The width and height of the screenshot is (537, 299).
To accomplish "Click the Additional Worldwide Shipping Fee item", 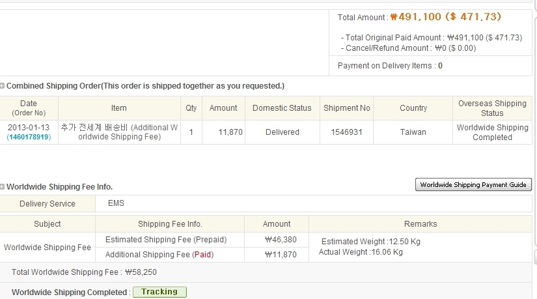I will point(118,132).
